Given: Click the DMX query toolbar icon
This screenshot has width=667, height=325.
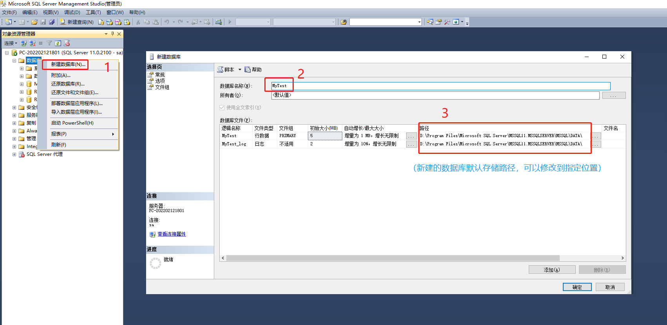Looking at the screenshot, I should tap(118, 22).
